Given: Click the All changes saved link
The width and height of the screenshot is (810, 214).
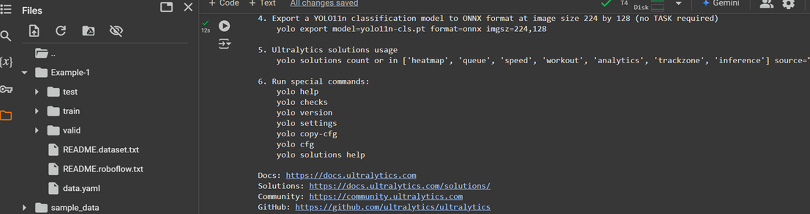Looking at the screenshot, I should click(x=324, y=3).
